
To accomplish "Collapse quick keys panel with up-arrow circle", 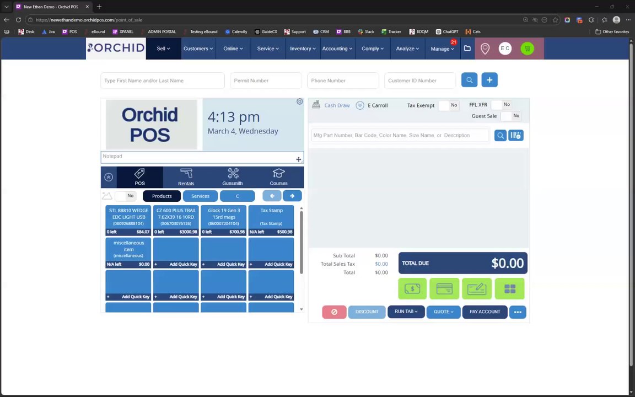I will pyautogui.click(x=109, y=177).
